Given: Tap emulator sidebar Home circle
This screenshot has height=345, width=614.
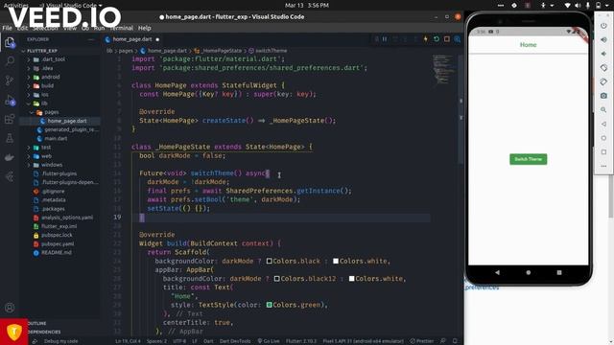Looking at the screenshot, I should (x=603, y=138).
